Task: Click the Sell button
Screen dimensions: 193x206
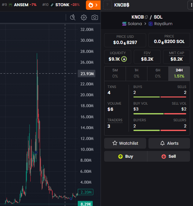Action: click(169, 156)
